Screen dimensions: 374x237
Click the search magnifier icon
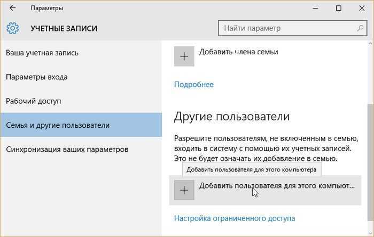click(x=360, y=28)
